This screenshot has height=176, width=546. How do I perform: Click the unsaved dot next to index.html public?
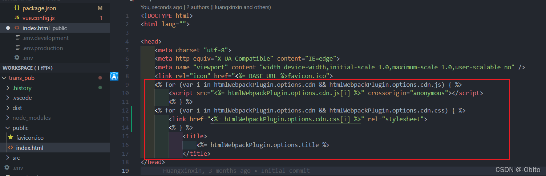[8, 28]
